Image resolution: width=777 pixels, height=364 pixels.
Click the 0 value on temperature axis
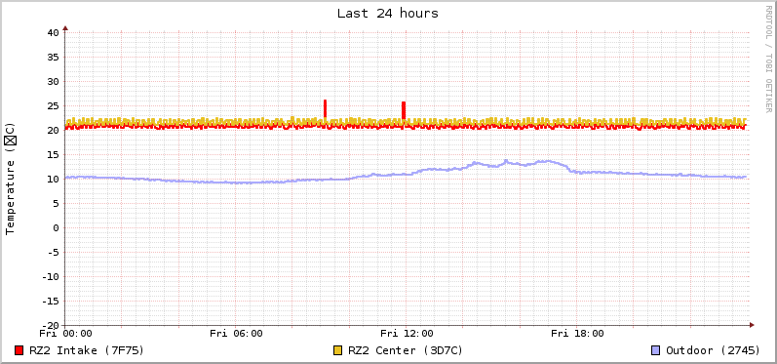point(56,227)
